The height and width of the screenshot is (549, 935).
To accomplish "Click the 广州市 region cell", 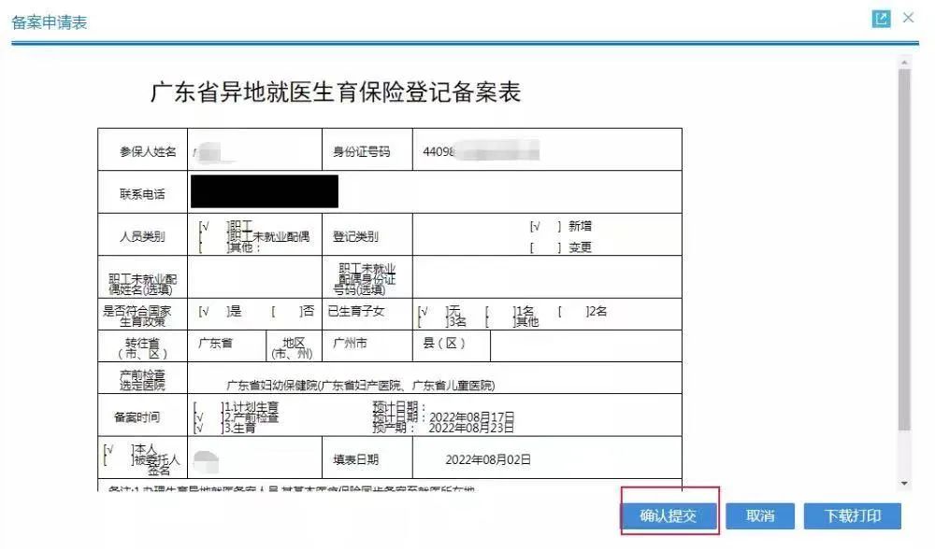I will point(351,344).
